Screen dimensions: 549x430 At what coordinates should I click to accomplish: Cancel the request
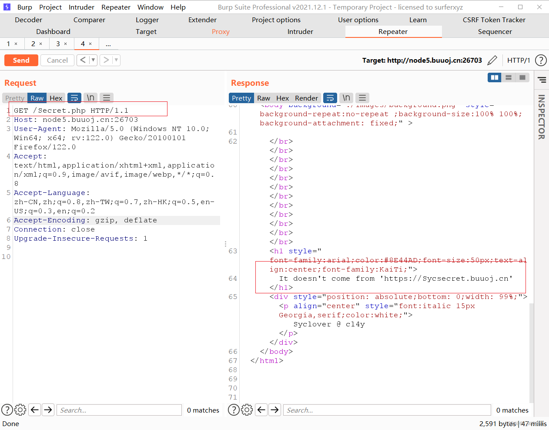pyautogui.click(x=57, y=60)
